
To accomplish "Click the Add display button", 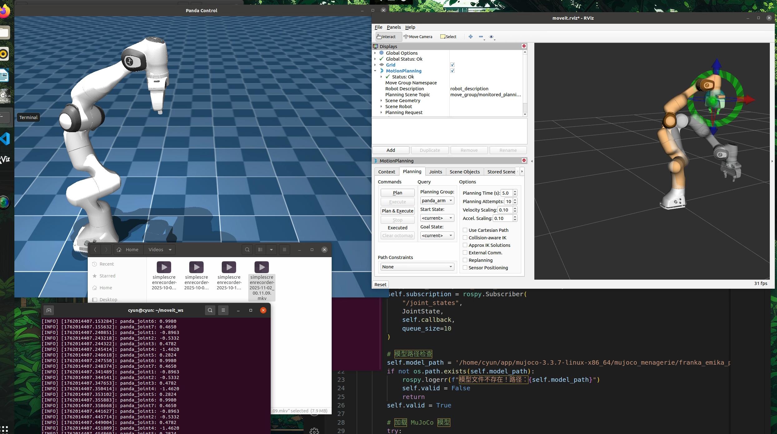I will pyautogui.click(x=391, y=150).
